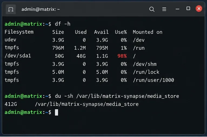
Task: Click the 'df -h' command text
Action: click(63, 24)
